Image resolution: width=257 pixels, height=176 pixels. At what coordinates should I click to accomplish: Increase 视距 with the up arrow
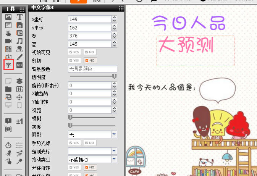click(115, 108)
